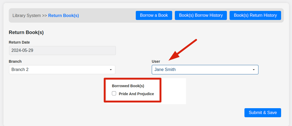Image resolution: width=292 pixels, height=126 pixels.
Task: Click the breadcrumb >> separator
Action: (x=44, y=15)
